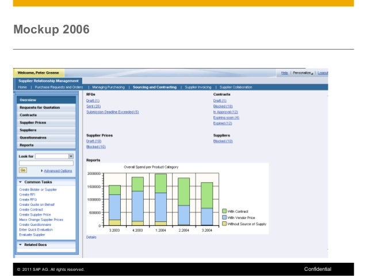The height and width of the screenshot is (276, 367).
Task: Collapse the Common Tasks section
Action: (20, 182)
